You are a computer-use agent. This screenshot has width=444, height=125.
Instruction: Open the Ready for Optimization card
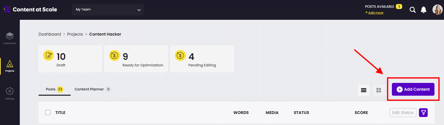coord(136,59)
